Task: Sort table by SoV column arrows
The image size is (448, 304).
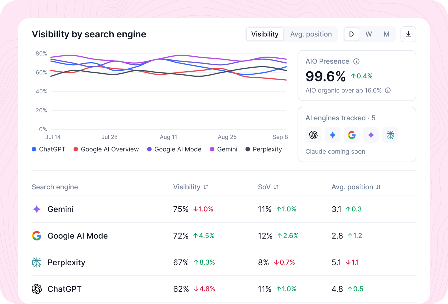Action: (276, 187)
